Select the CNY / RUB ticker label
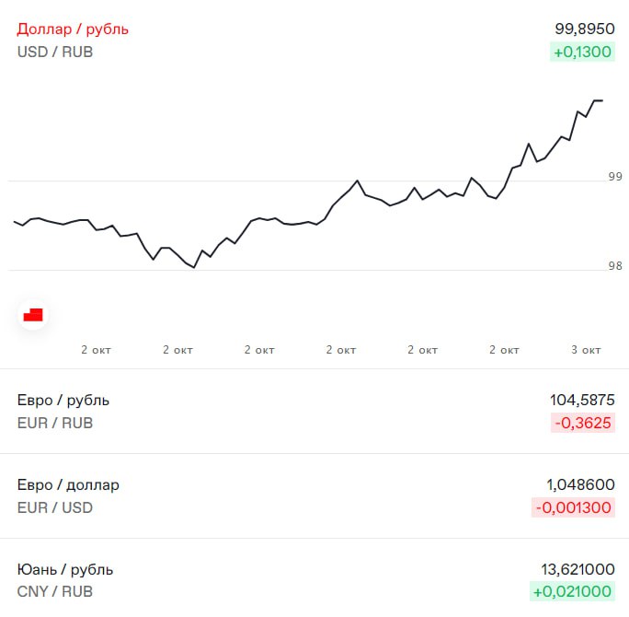The image size is (629, 617). coord(55,591)
